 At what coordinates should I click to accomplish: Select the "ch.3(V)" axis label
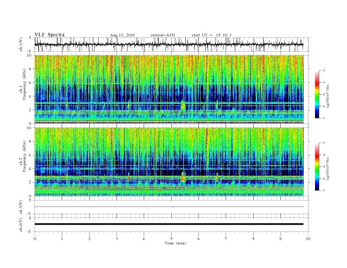[21, 207]
